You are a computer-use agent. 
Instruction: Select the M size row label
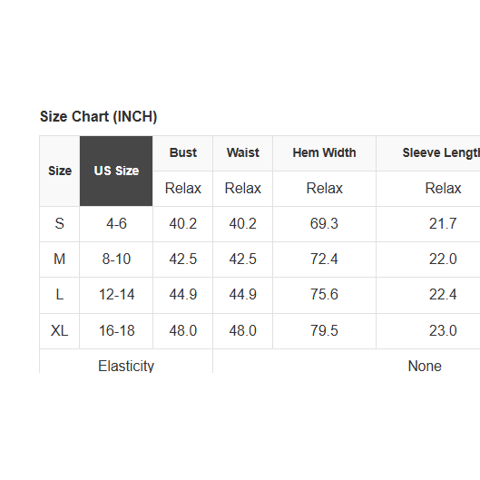(x=59, y=260)
